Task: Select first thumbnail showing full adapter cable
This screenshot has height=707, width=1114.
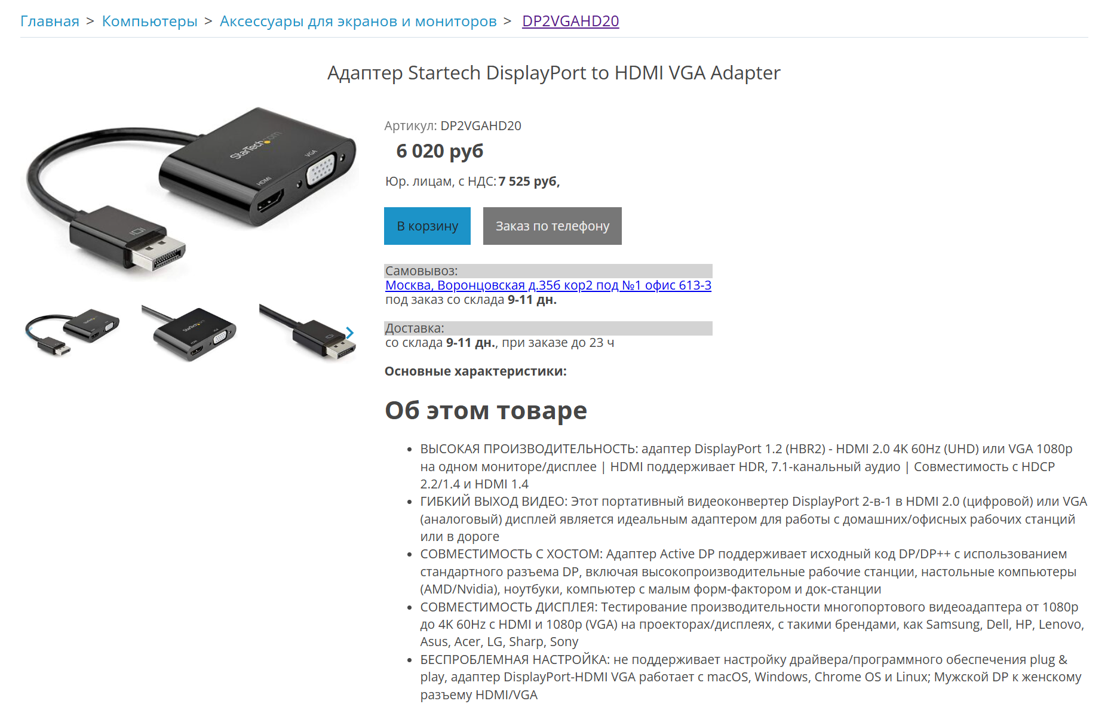Action: [x=72, y=332]
